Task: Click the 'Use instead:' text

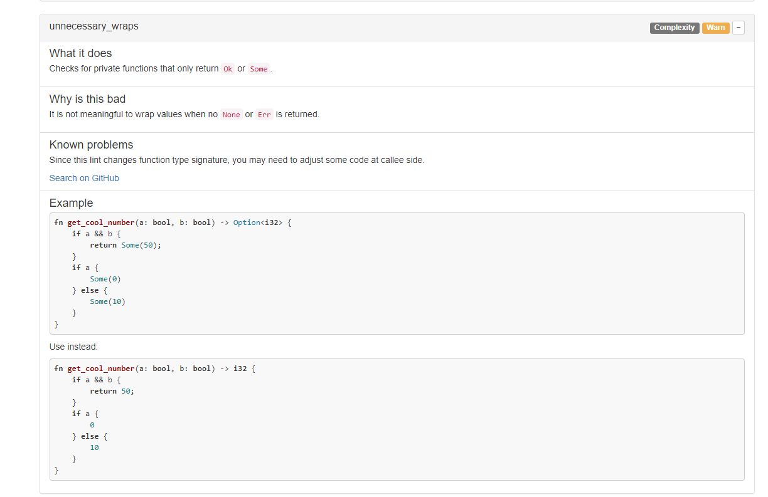Action: [74, 347]
